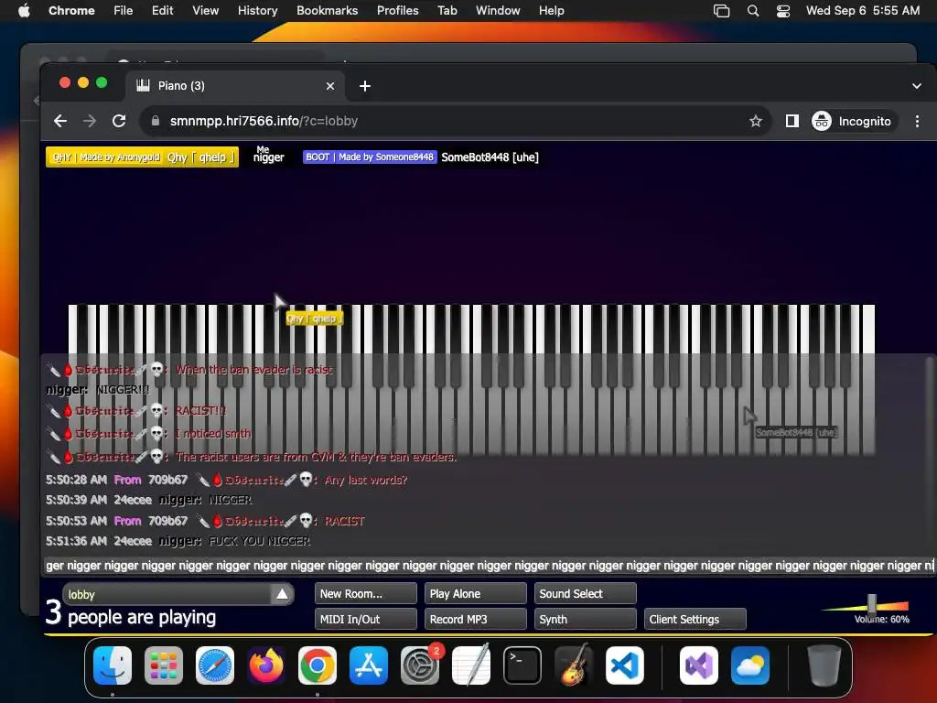Click the room list up-arrow
Image resolution: width=937 pixels, height=703 pixels.
(x=282, y=594)
